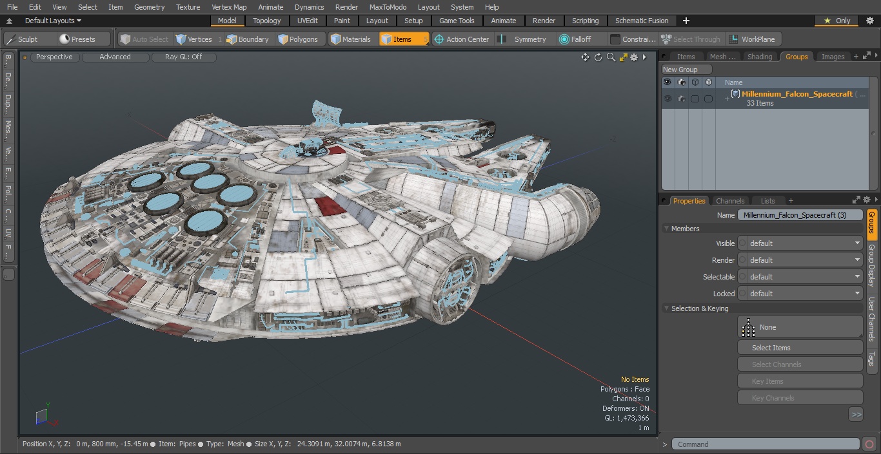
Task: Click the Command input field
Action: (766, 444)
